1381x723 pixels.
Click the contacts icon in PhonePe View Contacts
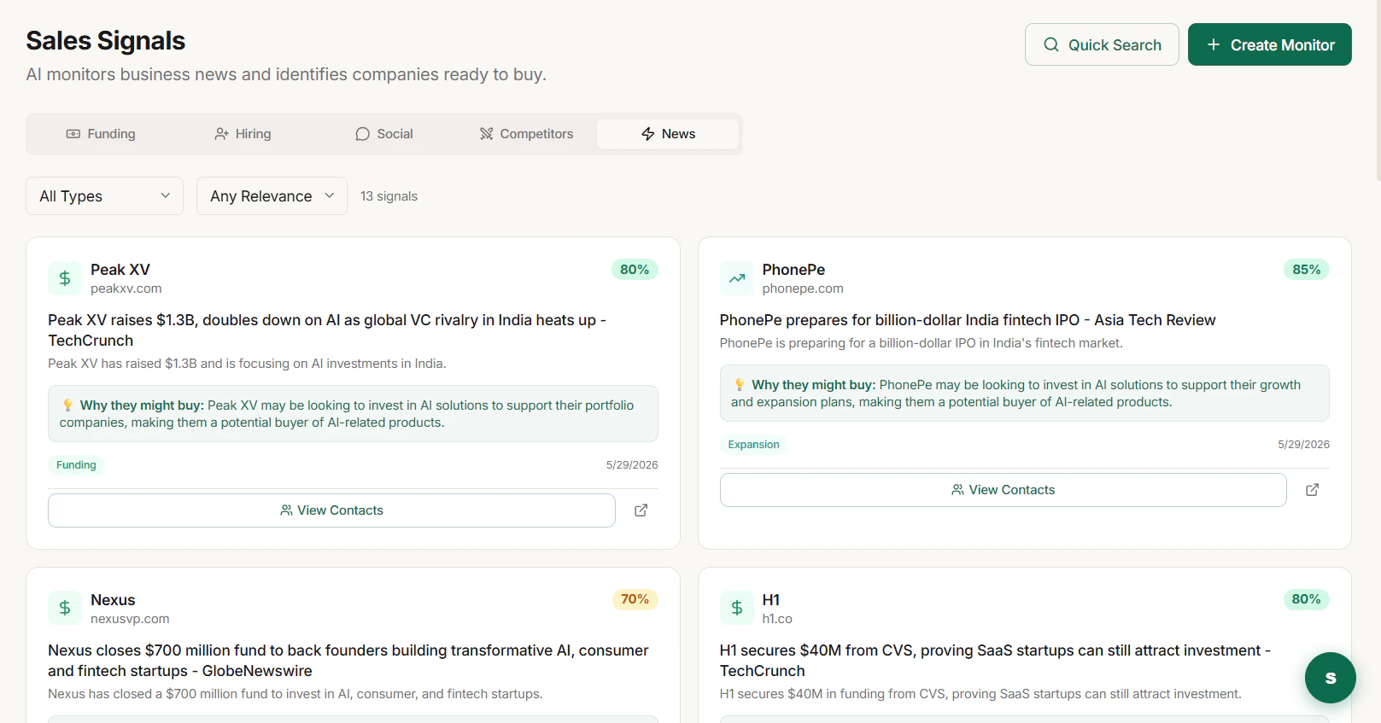(x=958, y=490)
